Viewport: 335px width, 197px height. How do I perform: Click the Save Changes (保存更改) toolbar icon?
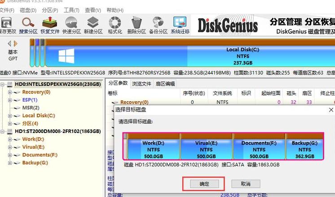point(6,23)
